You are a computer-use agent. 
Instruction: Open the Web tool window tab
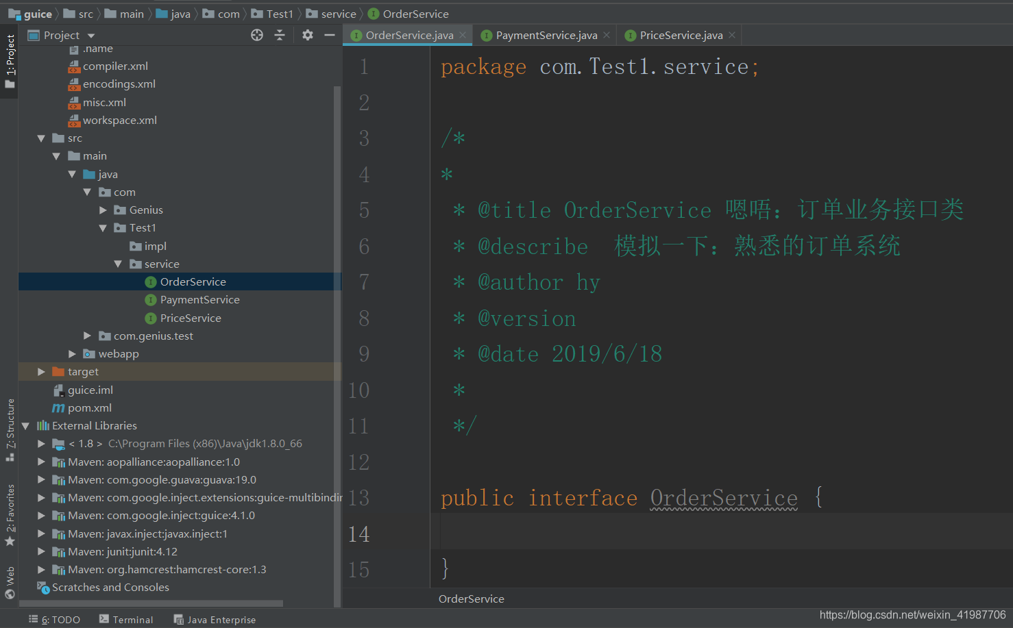pyautogui.click(x=10, y=582)
